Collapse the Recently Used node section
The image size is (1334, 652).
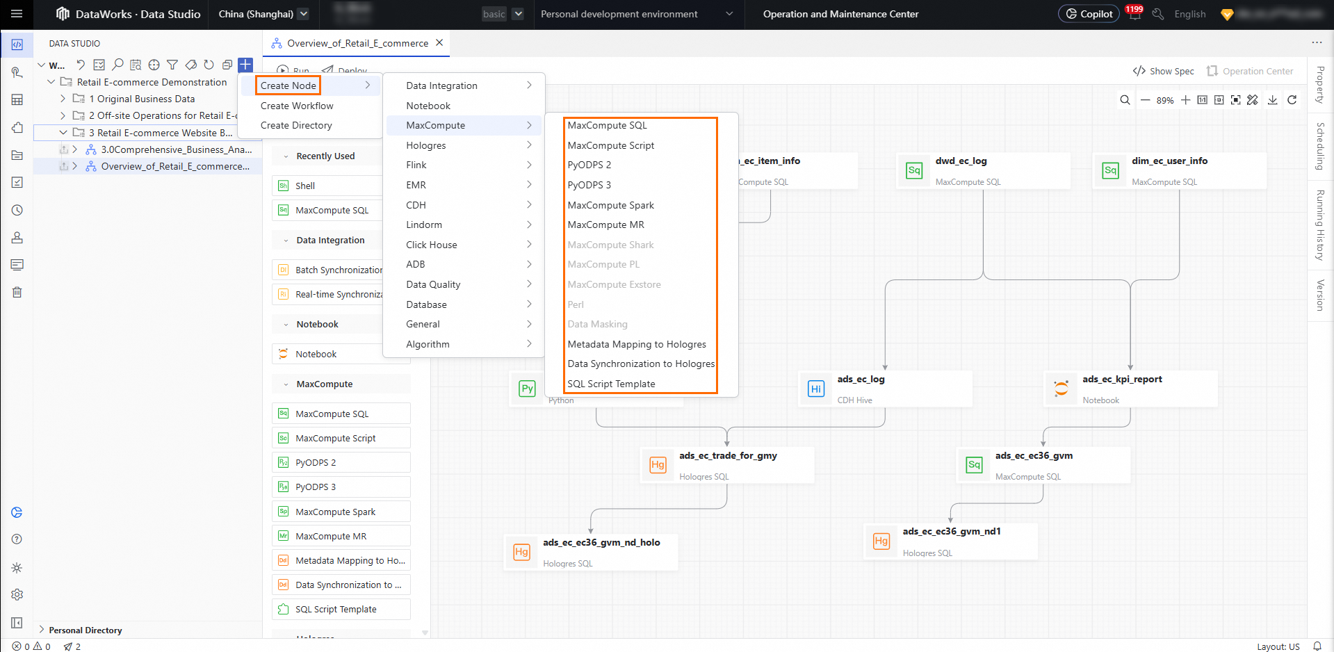286,156
